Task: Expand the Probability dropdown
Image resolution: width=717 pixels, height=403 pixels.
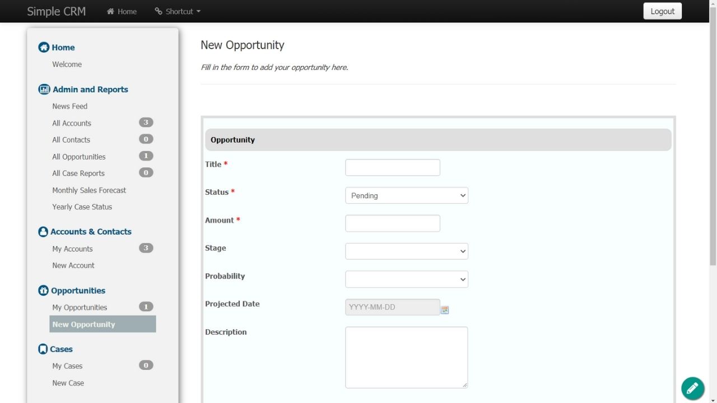Action: [406, 279]
